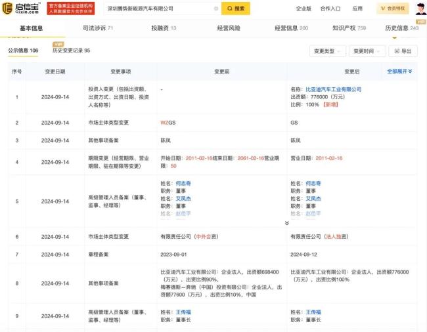Open 艾凤杰 link in the 变更后 column
427x332 pixels.
[x=313, y=199]
